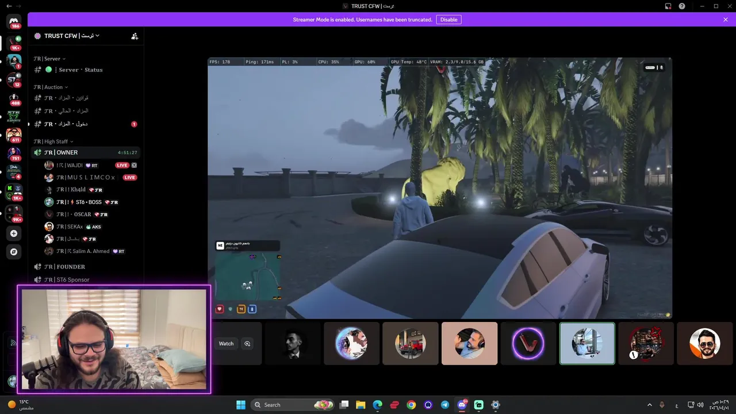This screenshot has height=414, width=736.
Task: Join the TR | FOUNDER voice channel
Action: pos(85,267)
